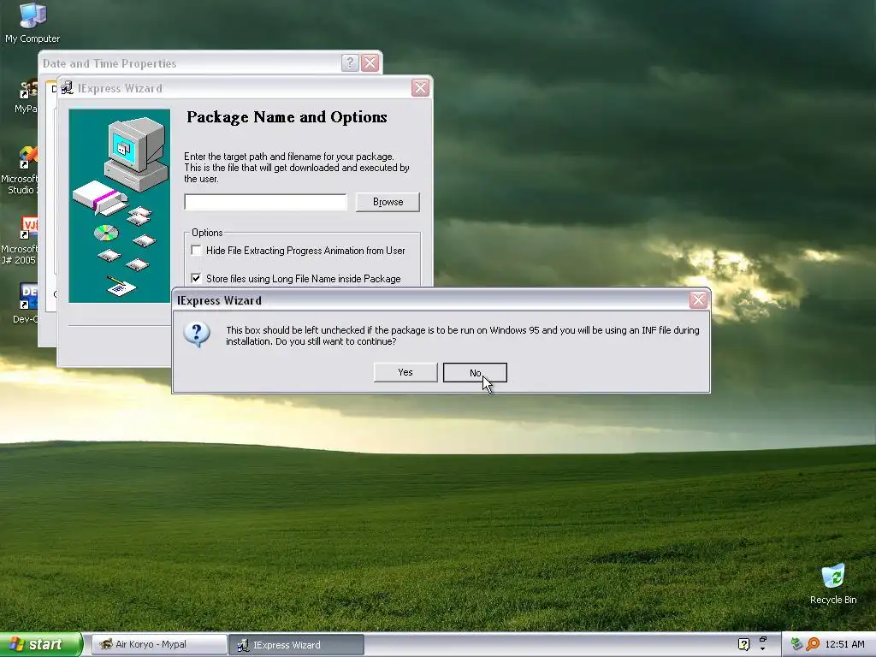Click the network connection tray icon
The image size is (876, 657).
point(796,644)
